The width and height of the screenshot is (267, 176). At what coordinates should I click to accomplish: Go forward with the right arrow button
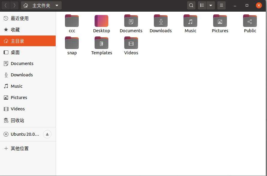click(x=14, y=5)
